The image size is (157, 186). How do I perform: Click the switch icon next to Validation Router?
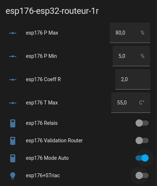(x=13, y=141)
